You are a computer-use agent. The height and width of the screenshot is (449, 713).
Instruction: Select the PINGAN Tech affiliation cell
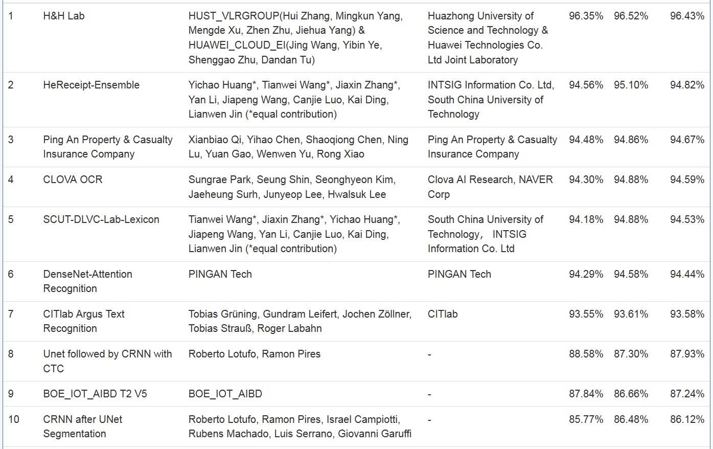tap(459, 274)
